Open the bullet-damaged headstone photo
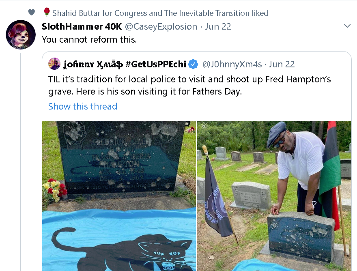Viewport: 357px width, 271px height. click(119, 196)
